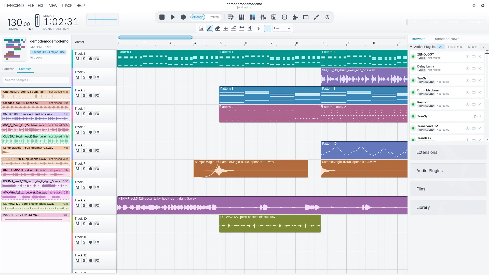This screenshot has height=275, width=489.
Task: Open ZENOLOGY plug-in window icon
Action: pyautogui.click(x=473, y=57)
